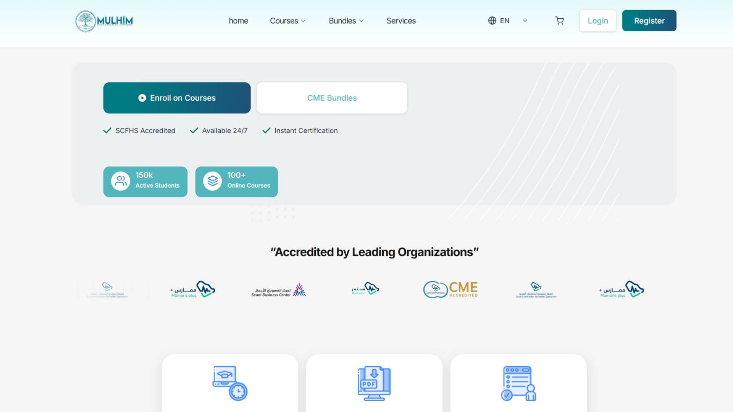This screenshot has height=412, width=733.
Task: Click the first Mumaris plus logo
Action: click(193, 290)
